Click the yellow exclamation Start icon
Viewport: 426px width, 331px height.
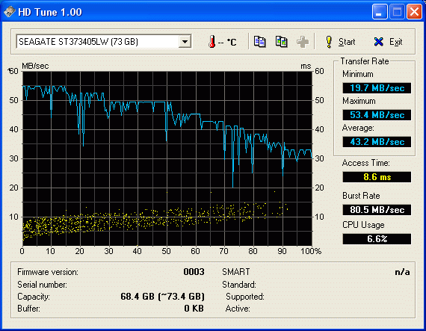(329, 42)
